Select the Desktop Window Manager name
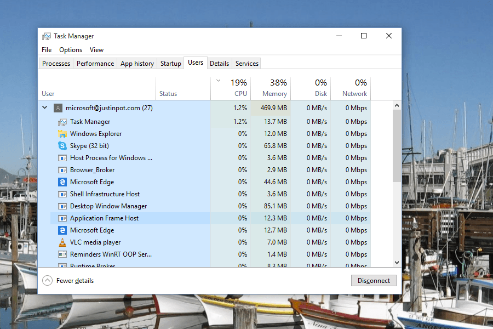 [108, 206]
